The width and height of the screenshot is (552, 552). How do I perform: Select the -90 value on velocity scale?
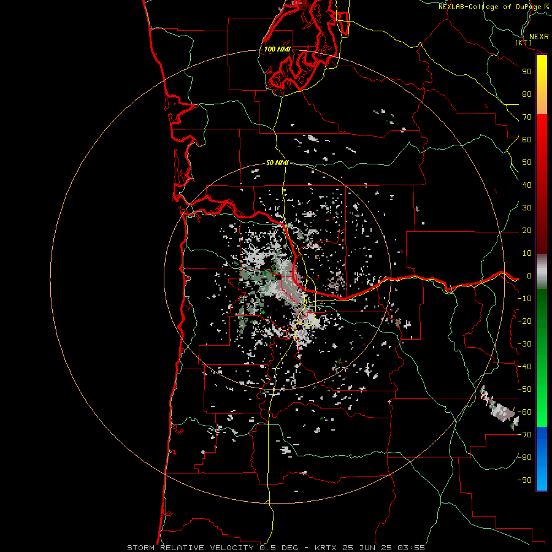tap(524, 480)
